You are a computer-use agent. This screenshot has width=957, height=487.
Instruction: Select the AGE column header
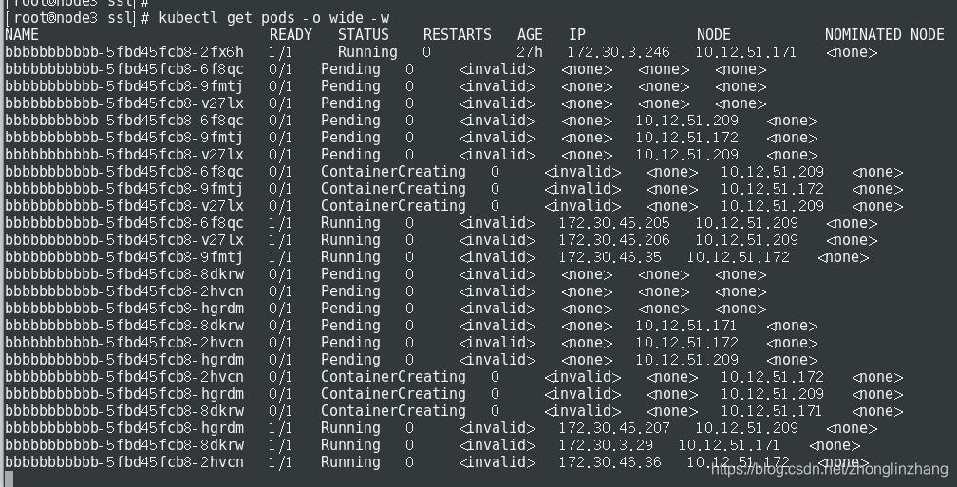pyautogui.click(x=530, y=35)
